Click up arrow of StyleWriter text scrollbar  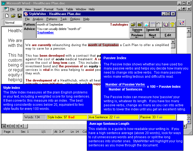pos(173,42)
